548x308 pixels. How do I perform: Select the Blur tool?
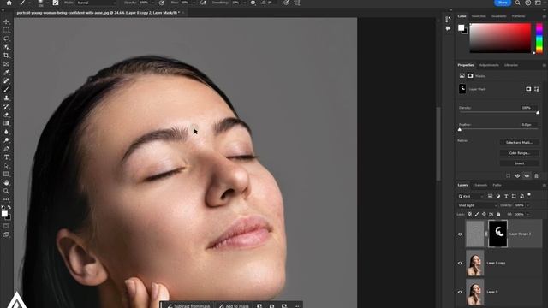click(x=6, y=132)
